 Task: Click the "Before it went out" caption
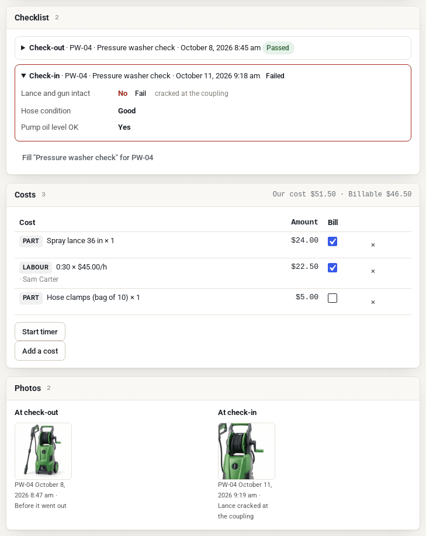point(40,506)
